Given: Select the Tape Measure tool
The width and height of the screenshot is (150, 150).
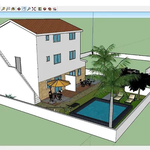Looking at the screenshot, I should tap(3, 9).
